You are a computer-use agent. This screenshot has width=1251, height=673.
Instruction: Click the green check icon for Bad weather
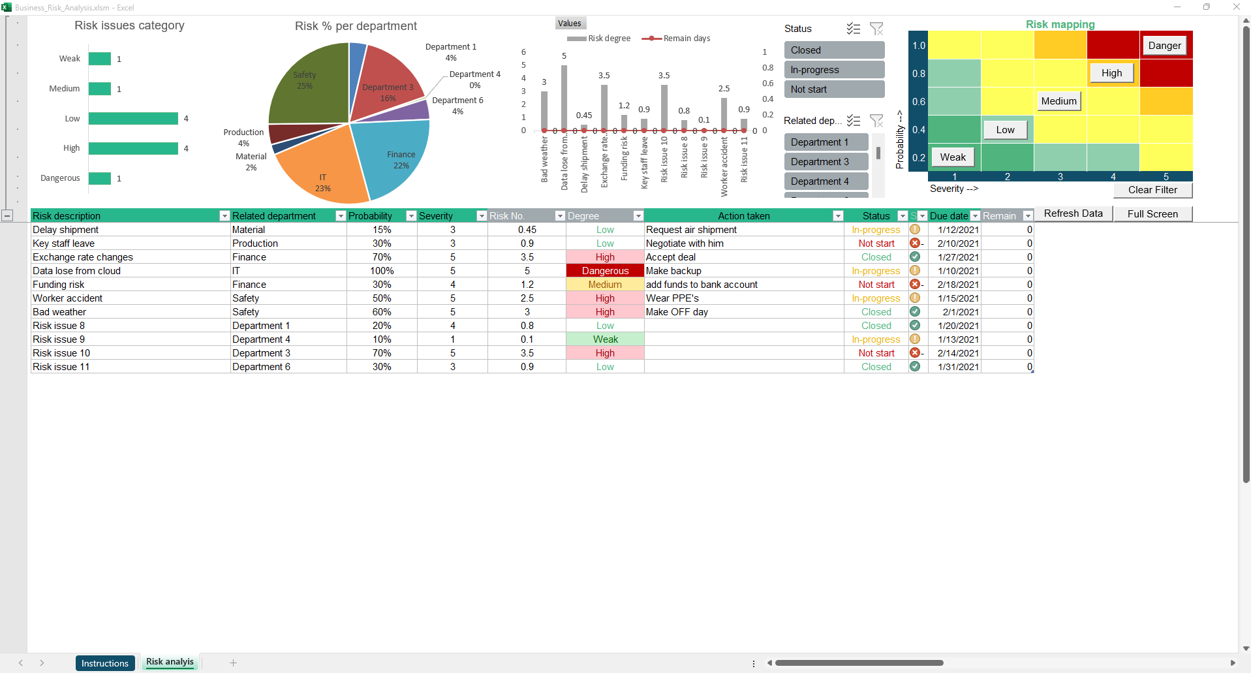pyautogui.click(x=915, y=312)
